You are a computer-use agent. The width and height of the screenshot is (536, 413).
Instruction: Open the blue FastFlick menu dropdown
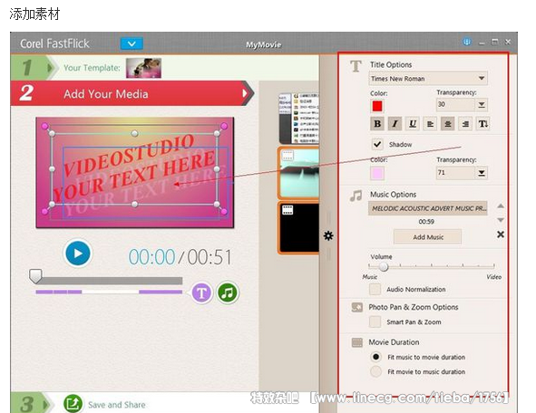(132, 43)
